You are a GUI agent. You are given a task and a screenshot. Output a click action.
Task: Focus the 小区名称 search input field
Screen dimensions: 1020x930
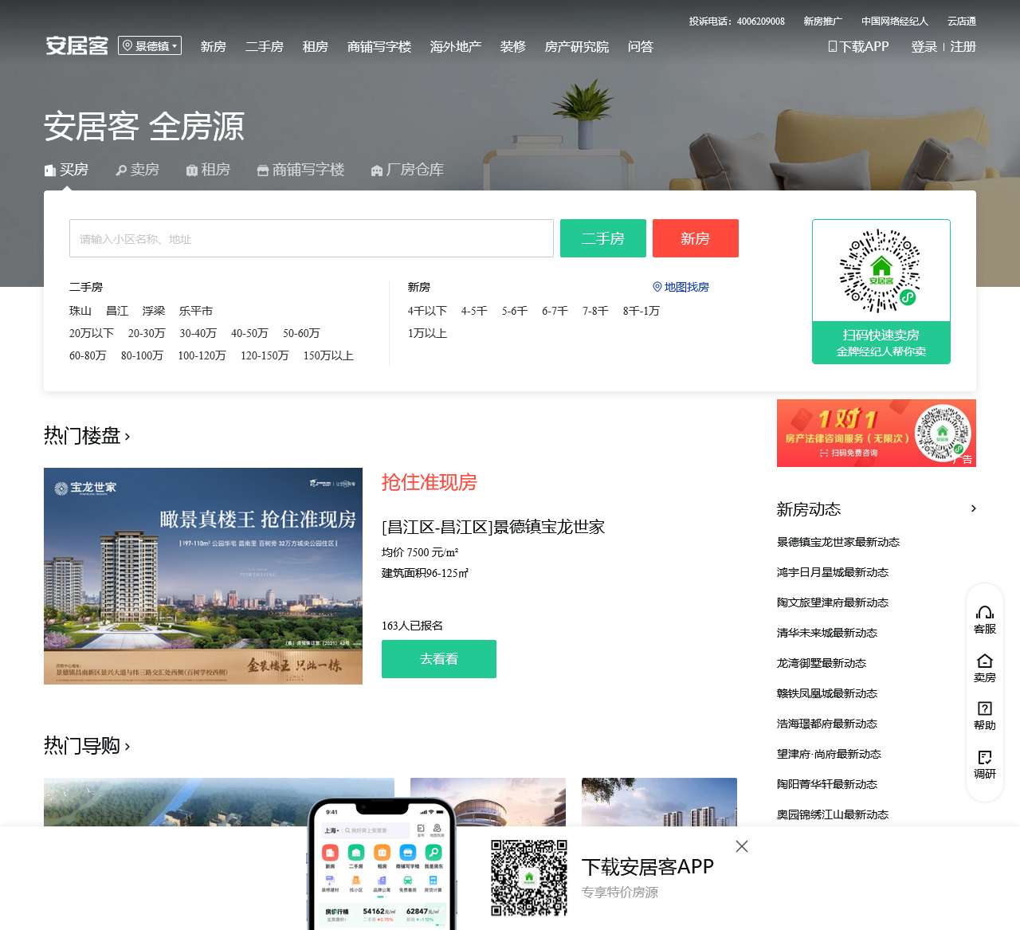(x=312, y=238)
